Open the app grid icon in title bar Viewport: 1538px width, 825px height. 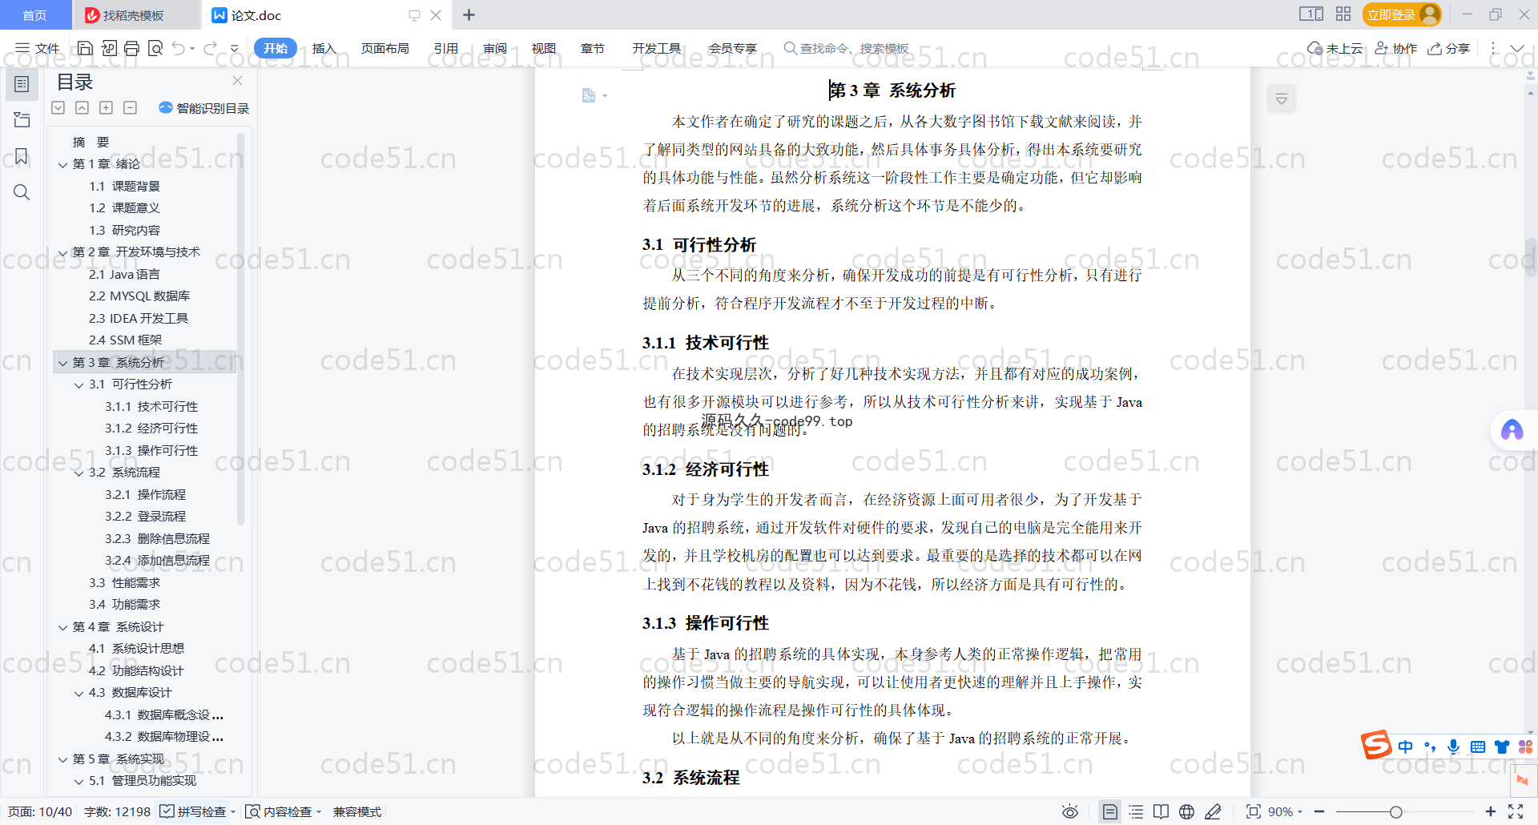point(1343,14)
